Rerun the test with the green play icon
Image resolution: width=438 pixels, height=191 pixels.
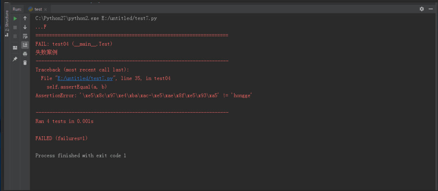point(15,18)
